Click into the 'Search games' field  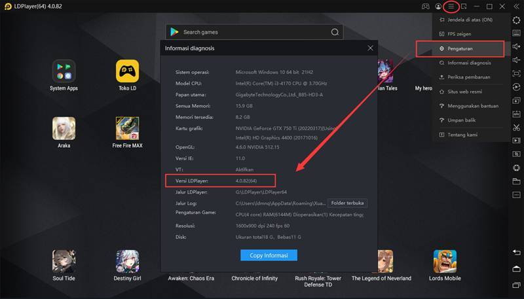[254, 32]
